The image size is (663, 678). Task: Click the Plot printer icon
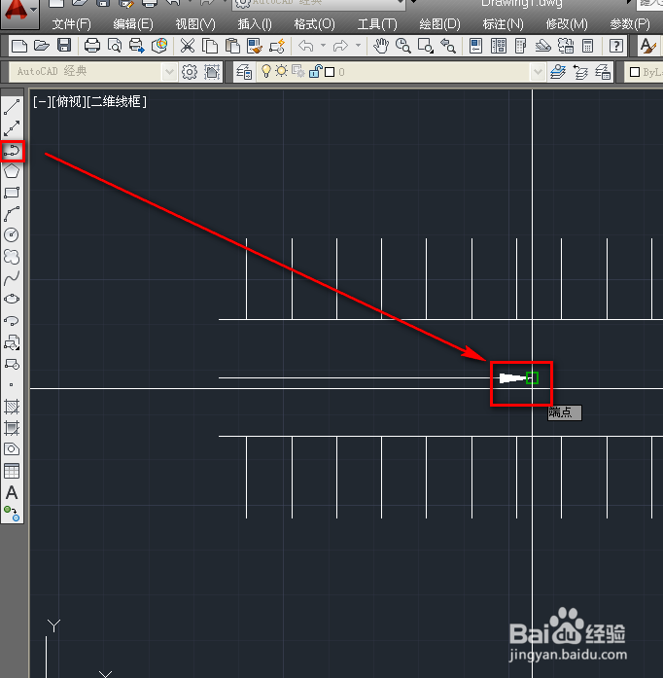pyautogui.click(x=92, y=46)
